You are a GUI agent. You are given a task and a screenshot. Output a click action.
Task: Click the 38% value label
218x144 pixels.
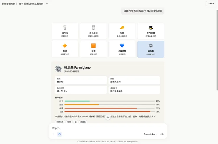(158, 105)
